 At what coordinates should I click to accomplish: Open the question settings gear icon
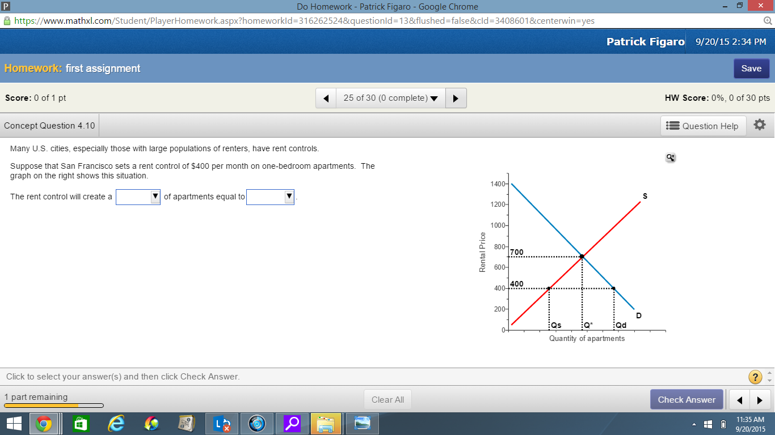(x=760, y=125)
